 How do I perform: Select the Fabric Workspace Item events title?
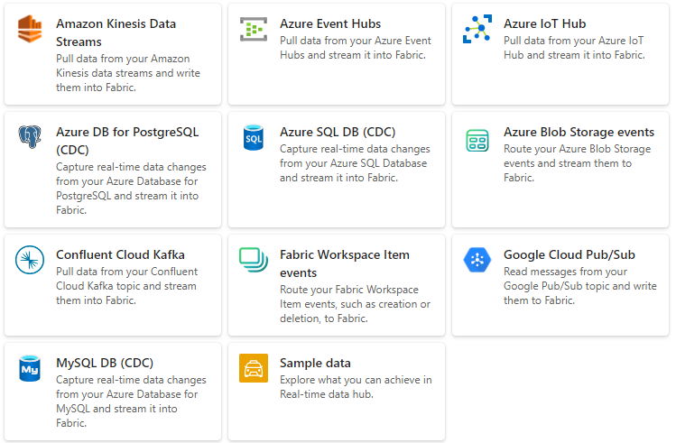point(345,263)
